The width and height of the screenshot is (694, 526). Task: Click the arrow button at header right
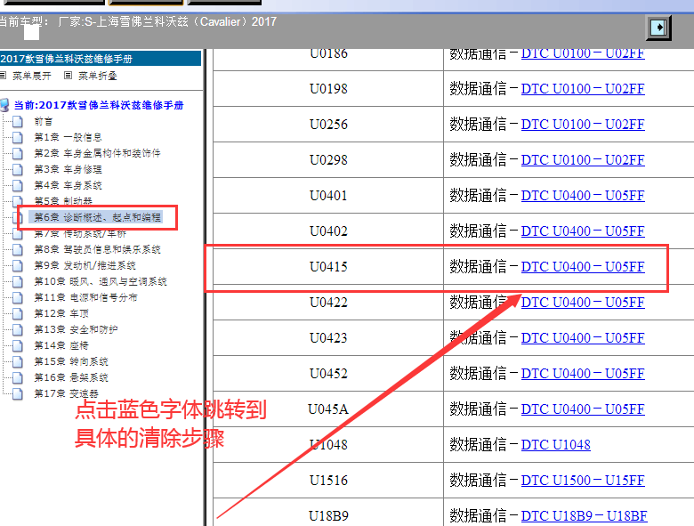click(x=659, y=28)
